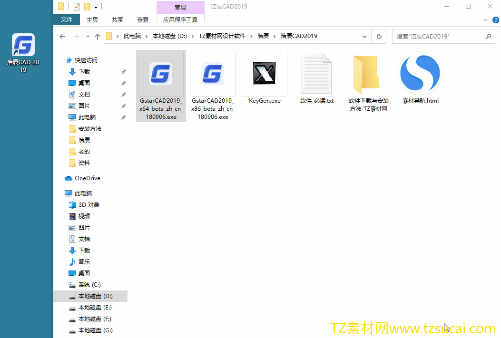Expand chevron after TZ素材网设计软件 breadcrumb
The height and width of the screenshot is (338, 501).
pyautogui.click(x=251, y=37)
